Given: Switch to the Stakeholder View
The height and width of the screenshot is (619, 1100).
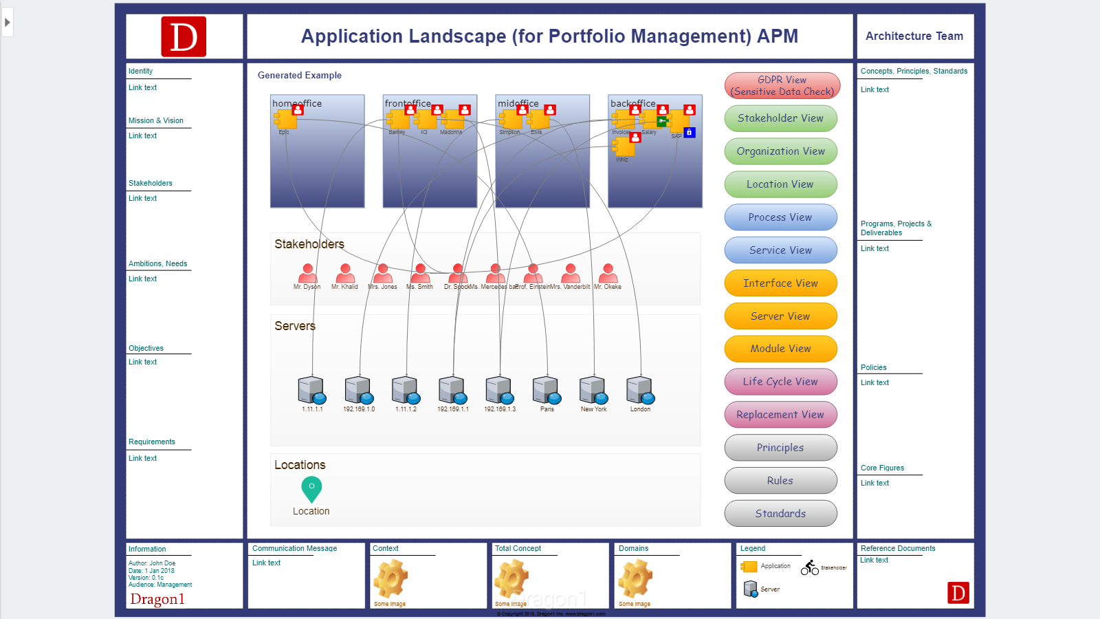Looking at the screenshot, I should pos(781,118).
